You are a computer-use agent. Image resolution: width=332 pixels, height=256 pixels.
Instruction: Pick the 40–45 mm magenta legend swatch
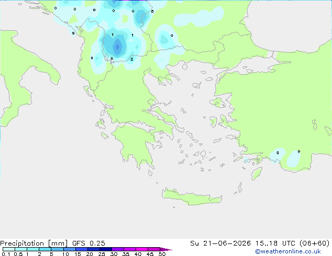(142, 249)
